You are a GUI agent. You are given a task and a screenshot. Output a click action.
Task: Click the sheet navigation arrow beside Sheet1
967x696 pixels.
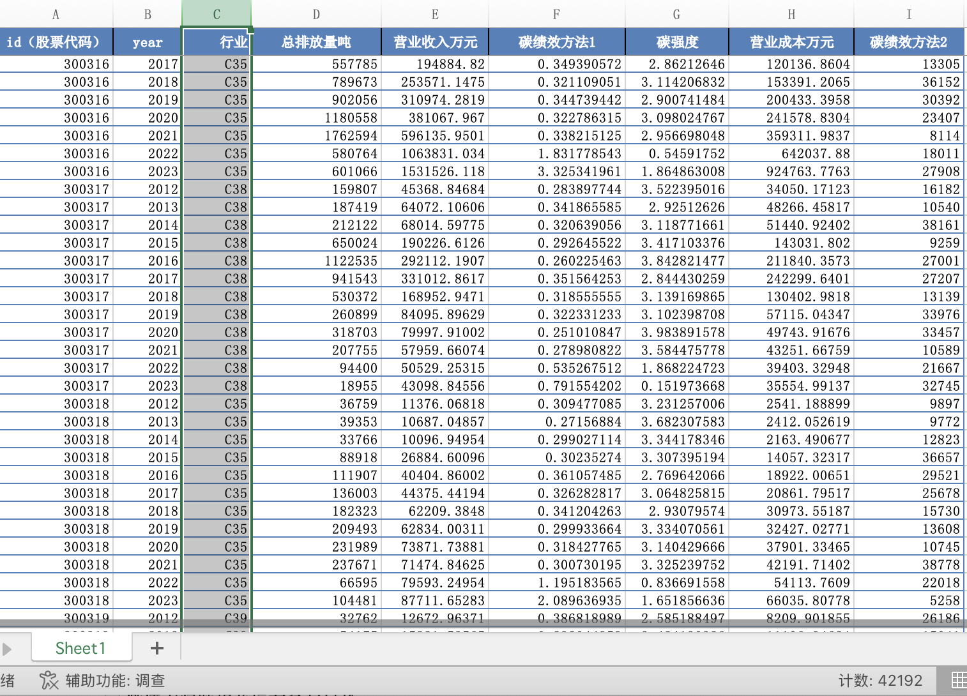[7, 649]
